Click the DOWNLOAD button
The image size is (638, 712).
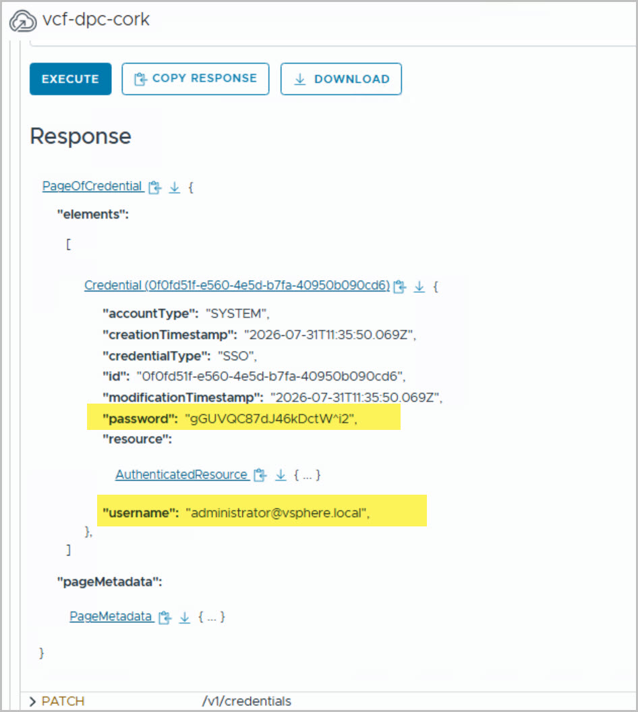[x=341, y=79]
